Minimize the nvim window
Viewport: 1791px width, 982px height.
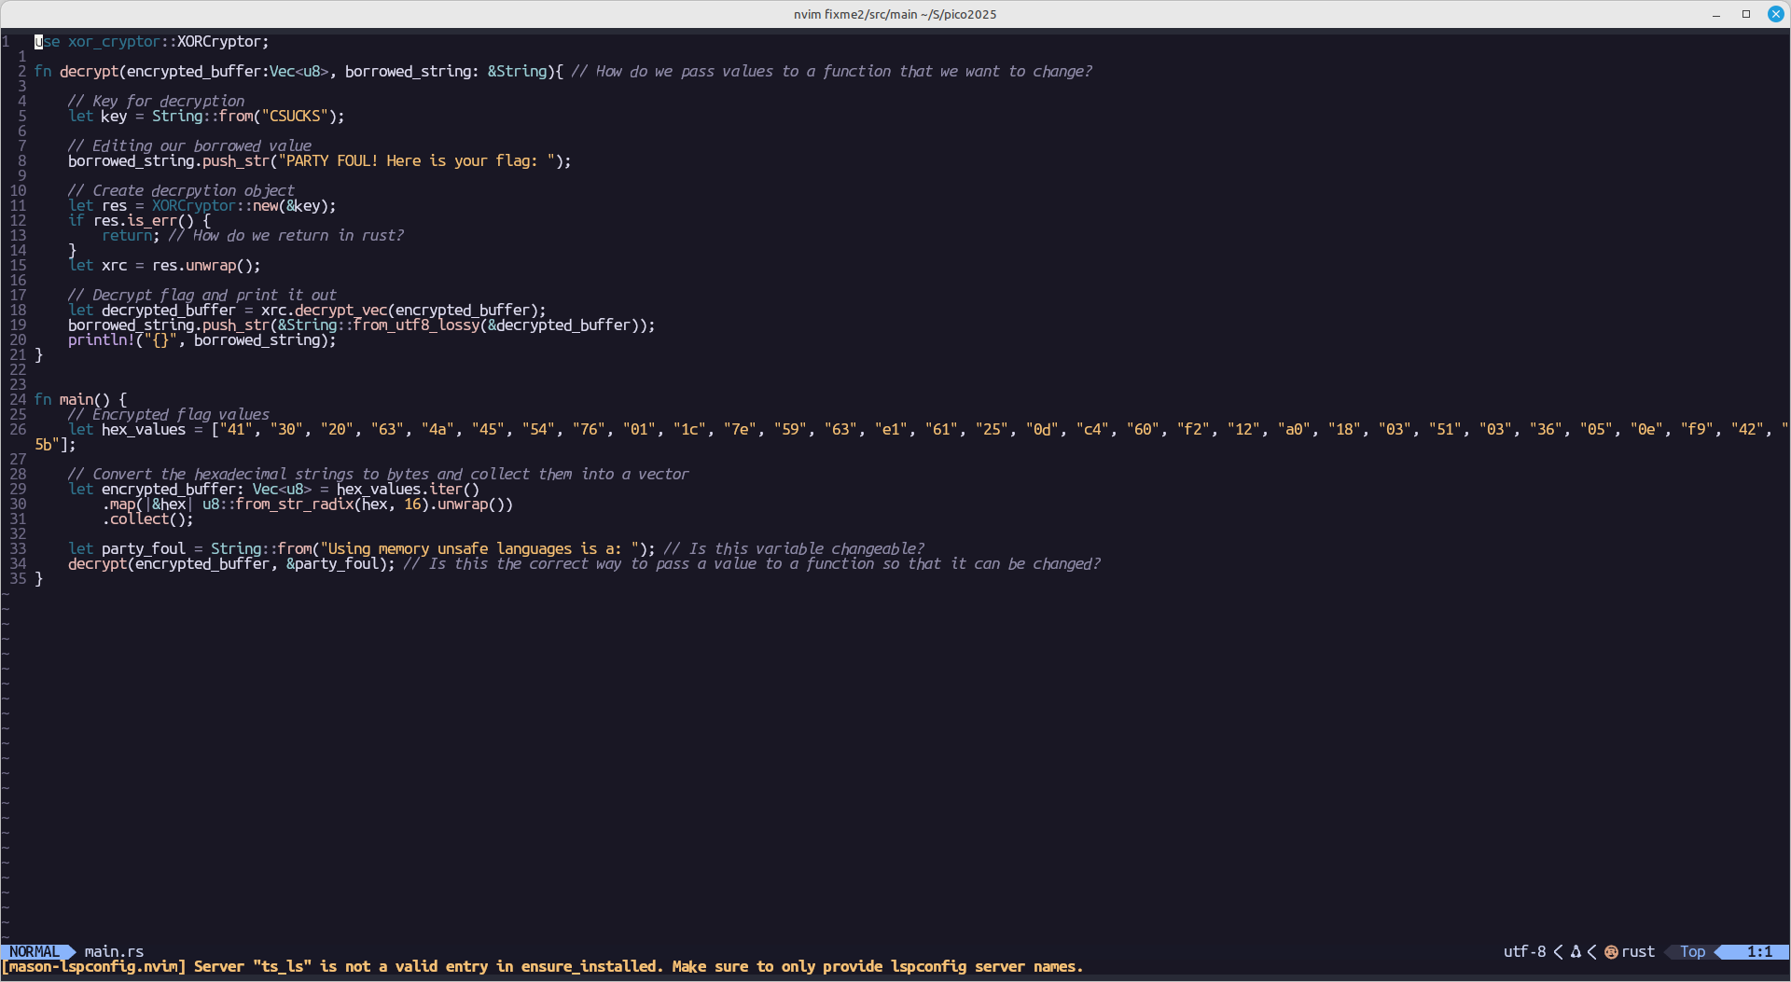click(x=1716, y=14)
